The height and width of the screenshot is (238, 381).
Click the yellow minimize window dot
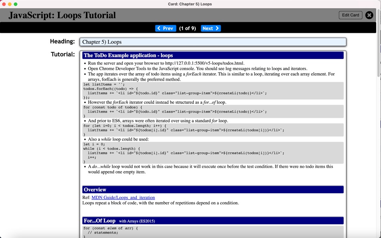[x=10, y=4]
